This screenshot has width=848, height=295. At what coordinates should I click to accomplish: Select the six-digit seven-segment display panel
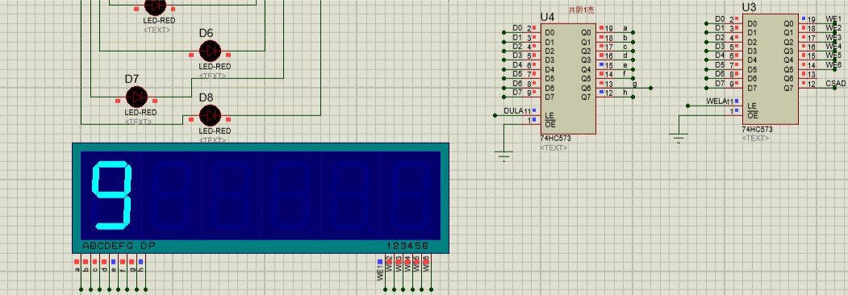pos(261,197)
